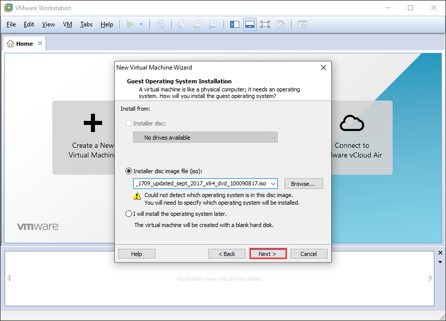Click the Revert to Snapshot icon
The height and width of the screenshot is (321, 446).
(198, 24)
